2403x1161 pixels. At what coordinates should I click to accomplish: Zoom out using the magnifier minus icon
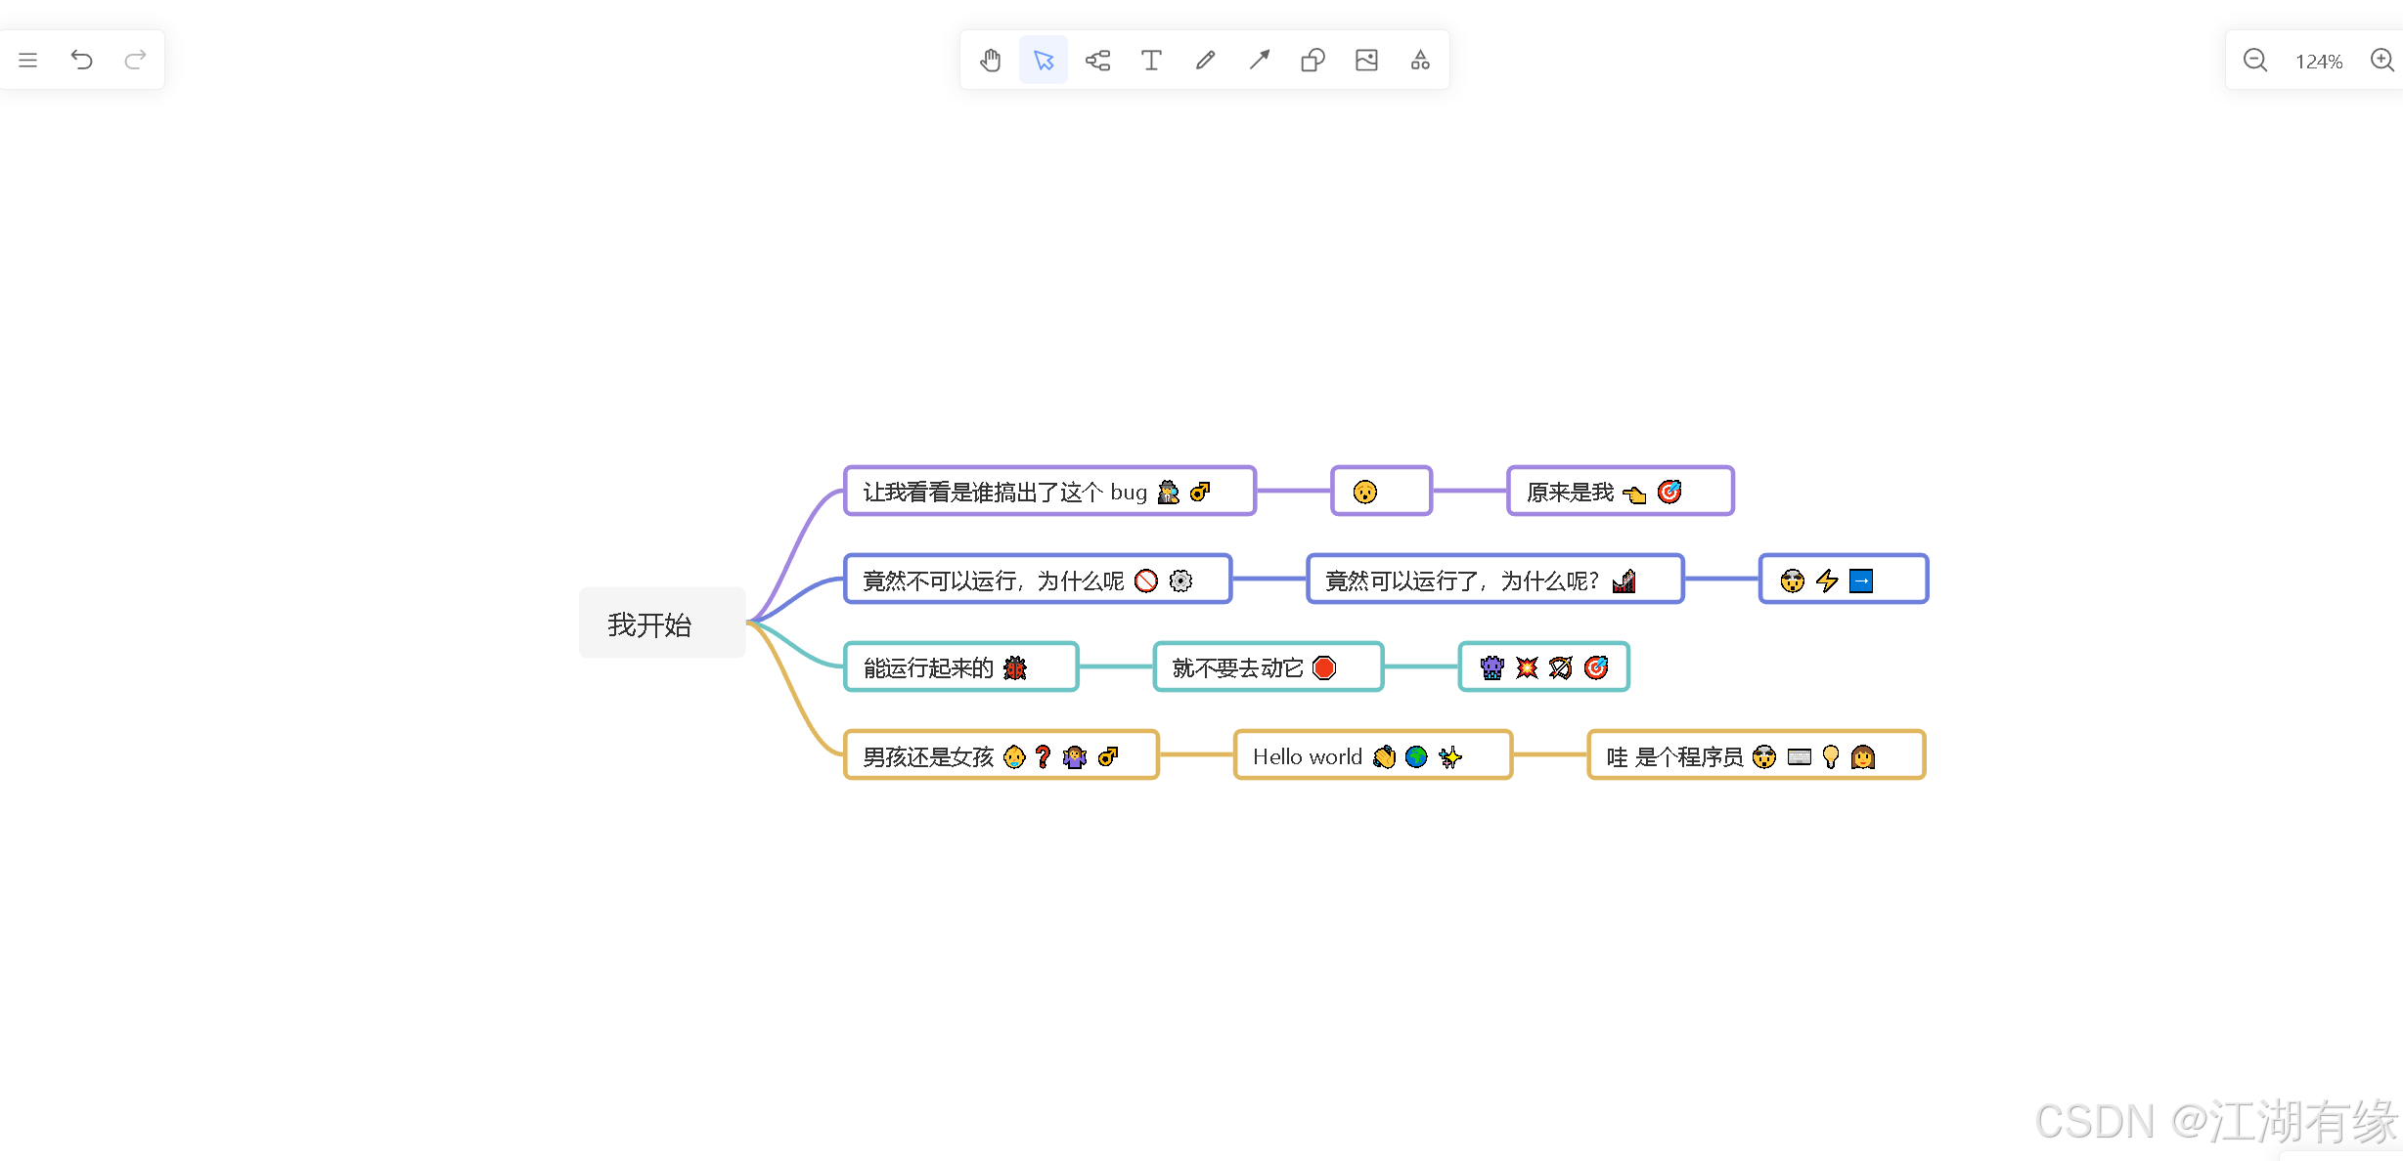2254,60
